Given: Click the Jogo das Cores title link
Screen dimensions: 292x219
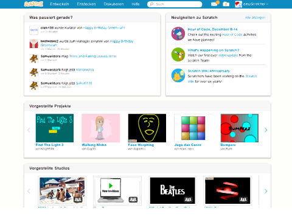Looking at the screenshot, I should [188, 145].
